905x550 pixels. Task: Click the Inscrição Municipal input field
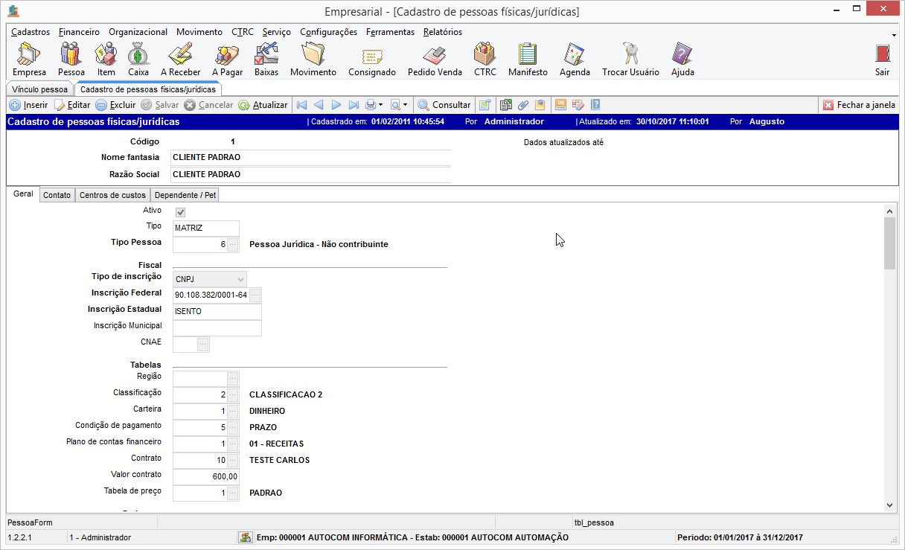pyautogui.click(x=217, y=328)
